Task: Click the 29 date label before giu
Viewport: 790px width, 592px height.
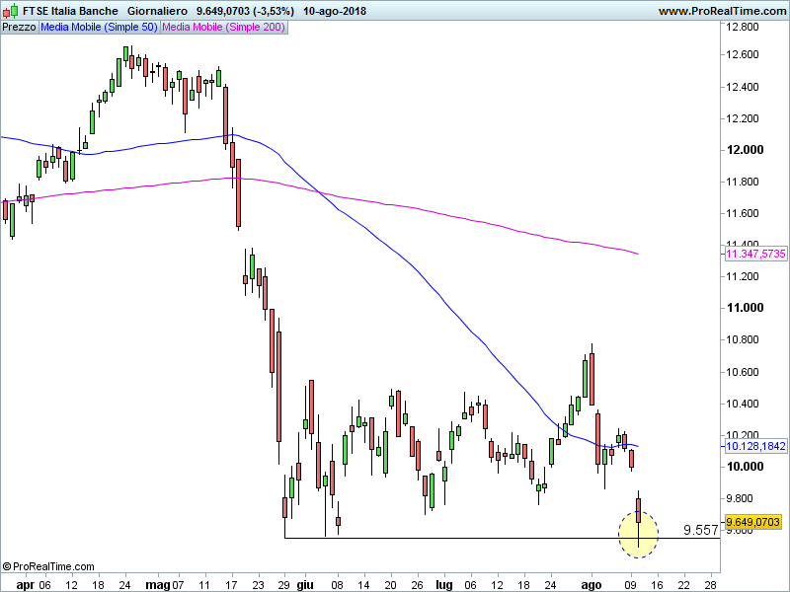Action: (x=284, y=585)
